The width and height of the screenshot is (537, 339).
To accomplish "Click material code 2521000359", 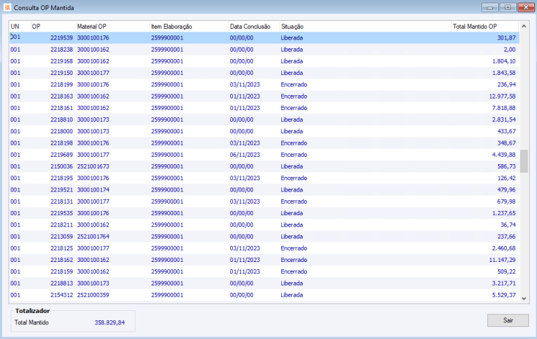I will tap(93, 295).
